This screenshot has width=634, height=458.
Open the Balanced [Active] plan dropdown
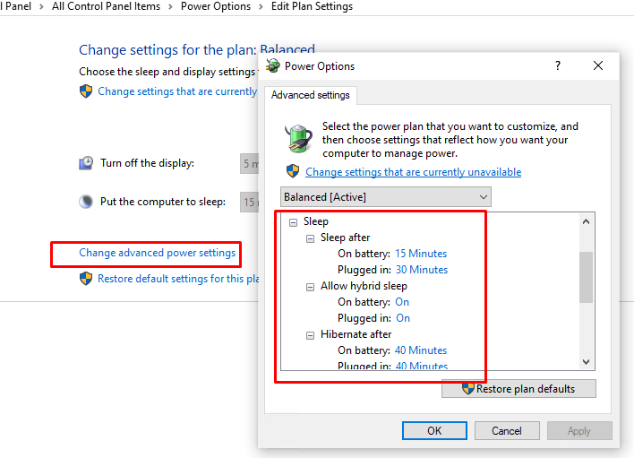tap(386, 197)
